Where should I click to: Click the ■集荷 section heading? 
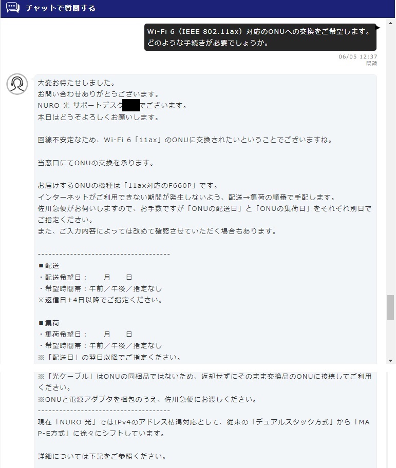tap(49, 323)
